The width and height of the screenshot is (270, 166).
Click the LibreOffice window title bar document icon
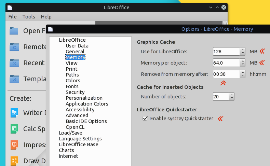tap(10, 8)
